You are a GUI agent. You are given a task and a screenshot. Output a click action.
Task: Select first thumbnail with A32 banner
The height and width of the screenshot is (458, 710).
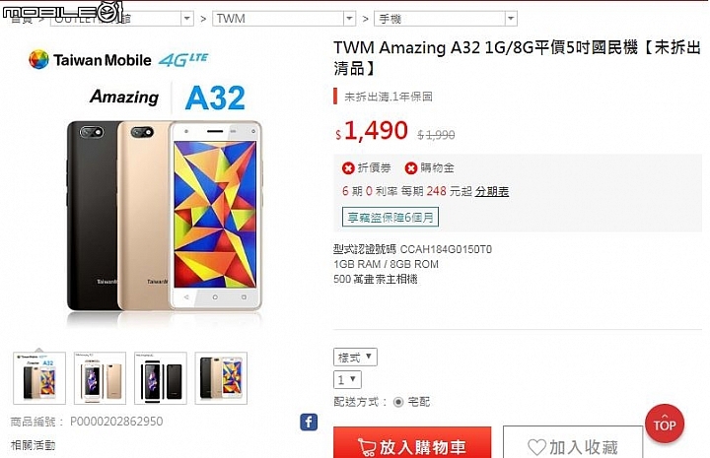tap(39, 378)
